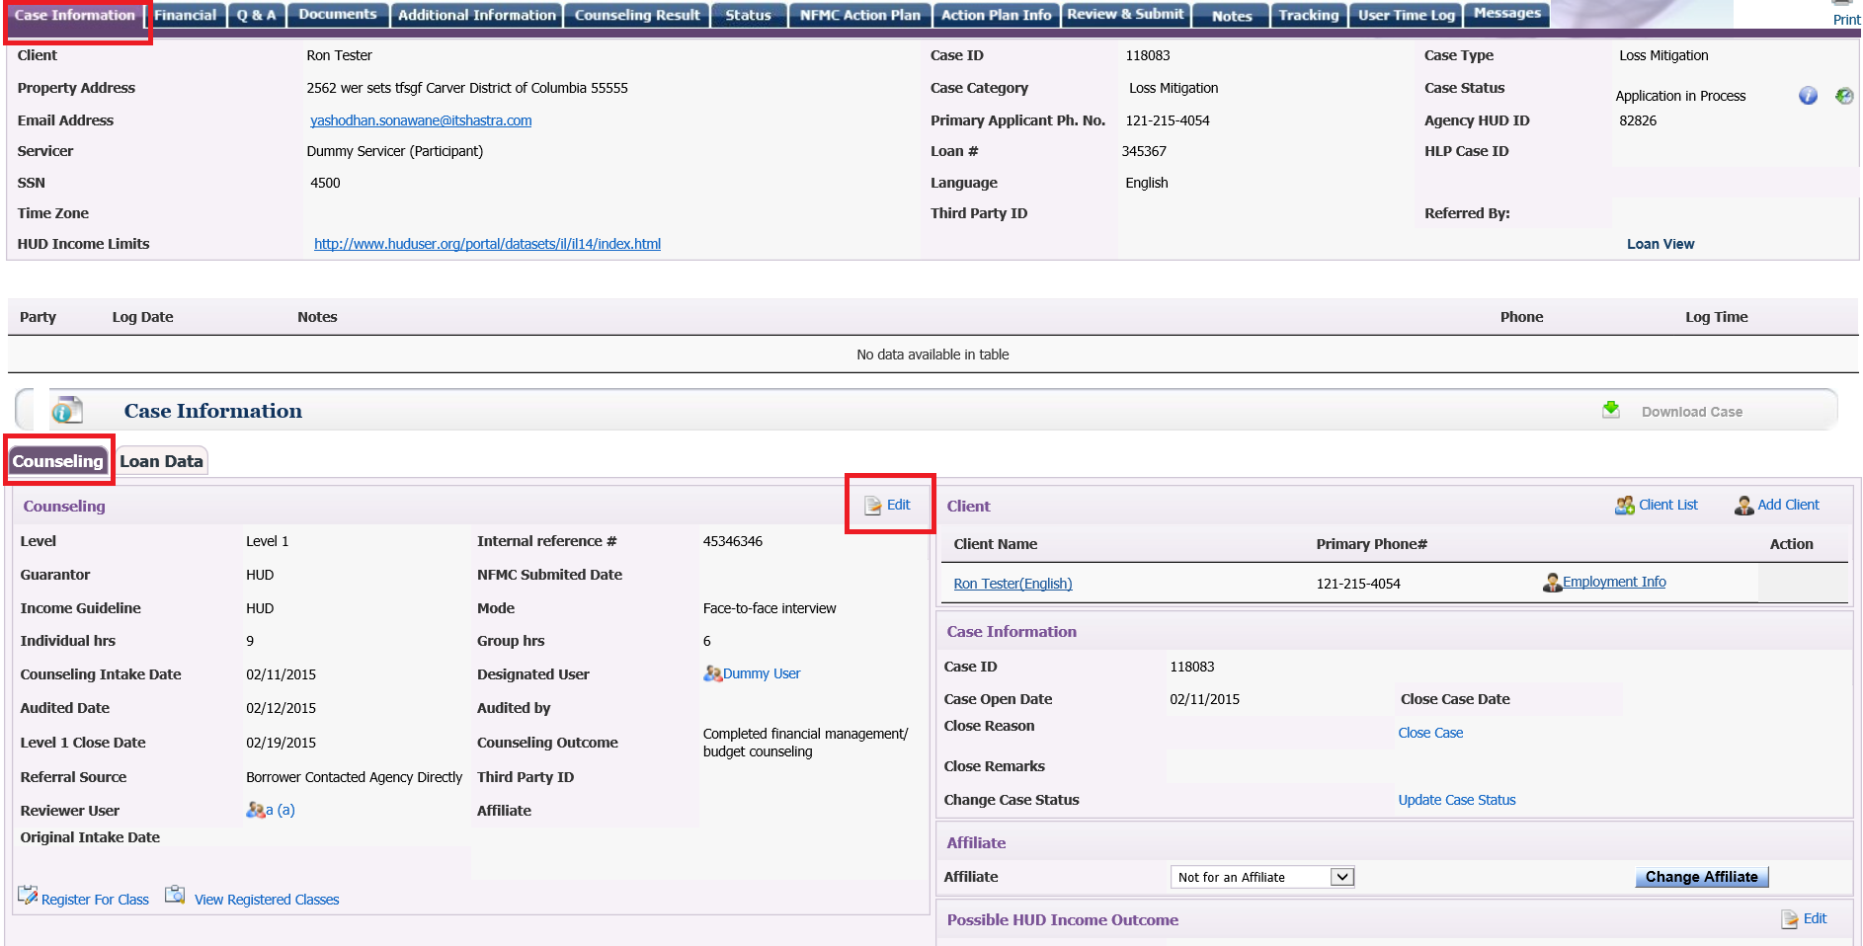
Task: Click the Loan View link
Action: [1660, 244]
